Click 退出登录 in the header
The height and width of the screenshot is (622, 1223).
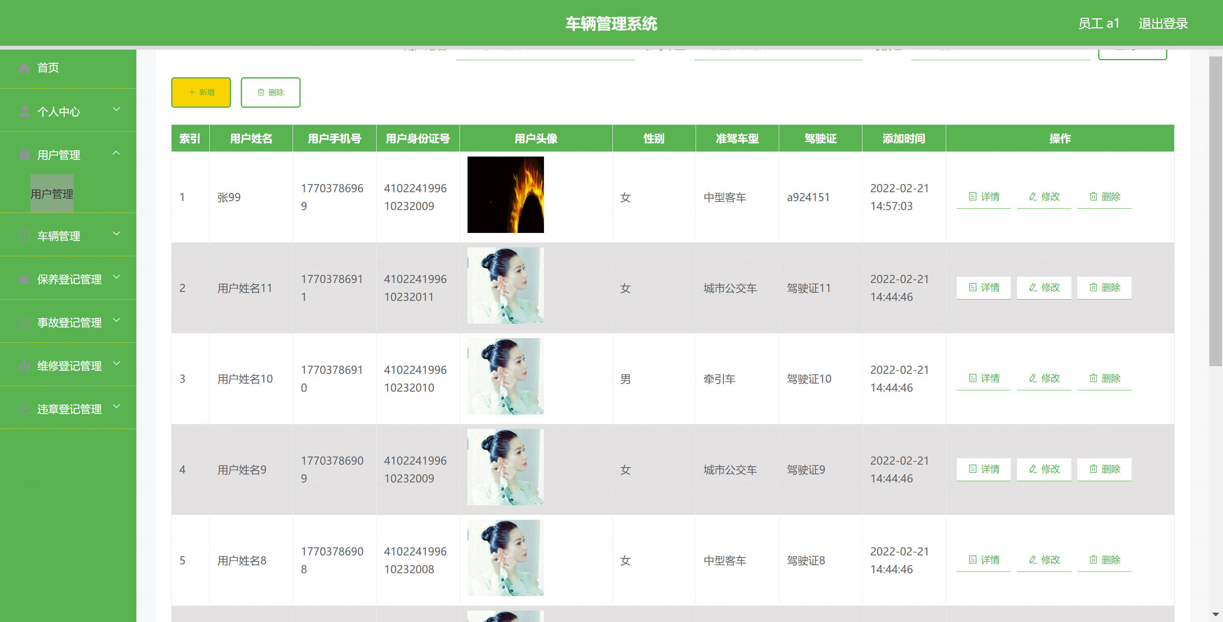pos(1163,23)
